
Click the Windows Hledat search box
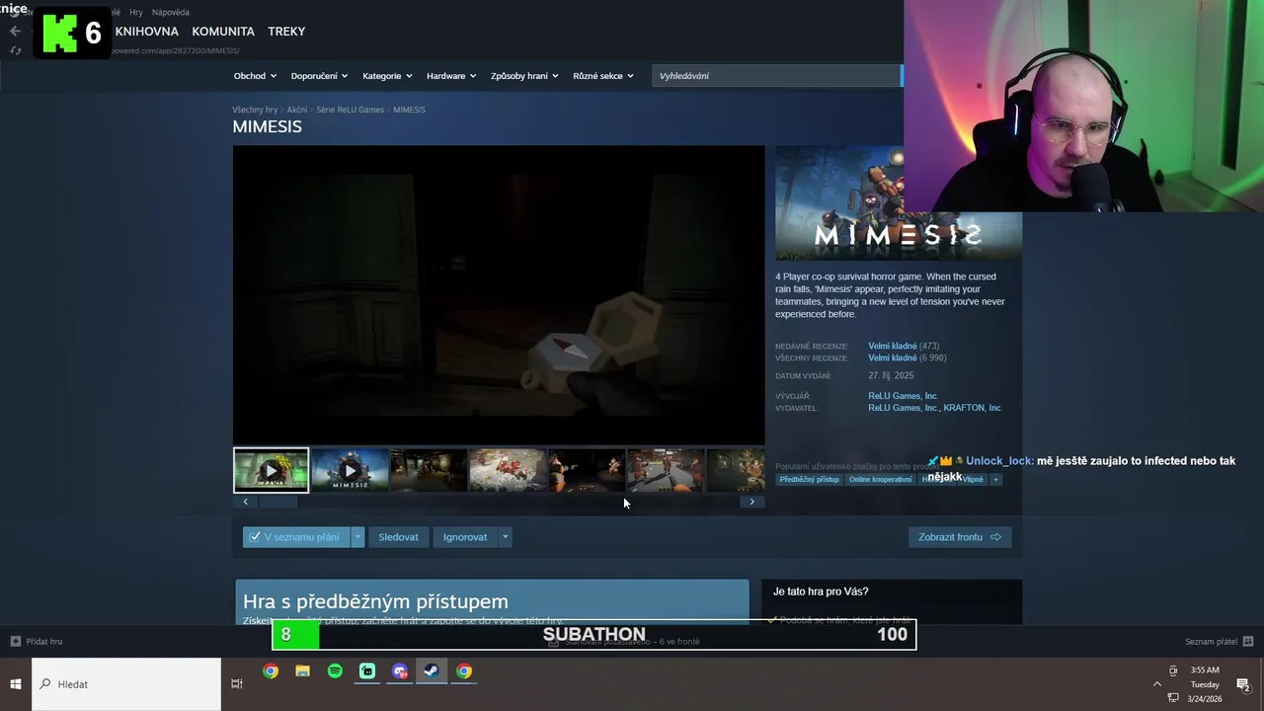pyautogui.click(x=126, y=683)
